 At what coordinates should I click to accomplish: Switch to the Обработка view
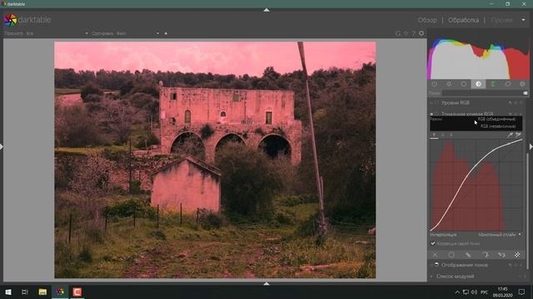[463, 20]
